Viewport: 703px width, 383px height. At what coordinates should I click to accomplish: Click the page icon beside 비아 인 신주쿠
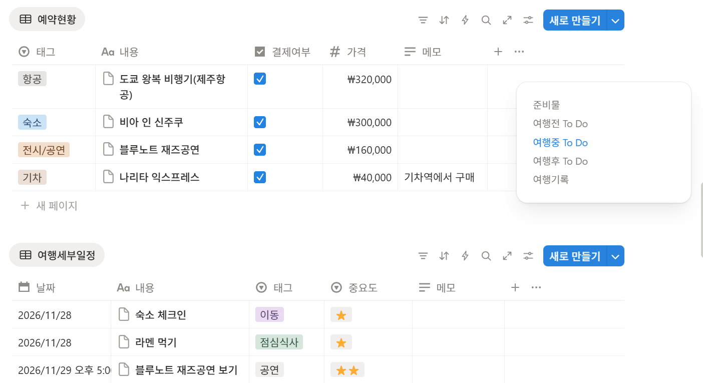point(109,122)
